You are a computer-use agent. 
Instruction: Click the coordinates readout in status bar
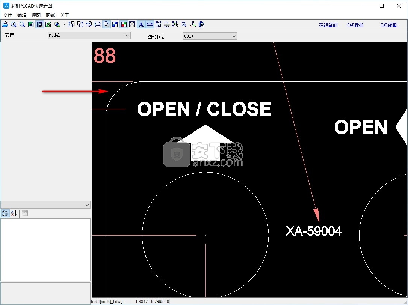[152, 302]
